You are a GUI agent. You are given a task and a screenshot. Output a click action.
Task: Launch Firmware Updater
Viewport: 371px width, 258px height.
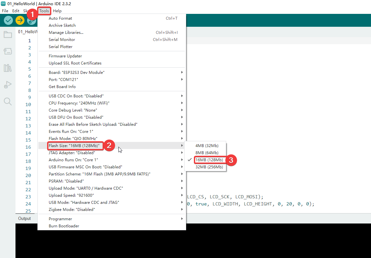[112, 56]
